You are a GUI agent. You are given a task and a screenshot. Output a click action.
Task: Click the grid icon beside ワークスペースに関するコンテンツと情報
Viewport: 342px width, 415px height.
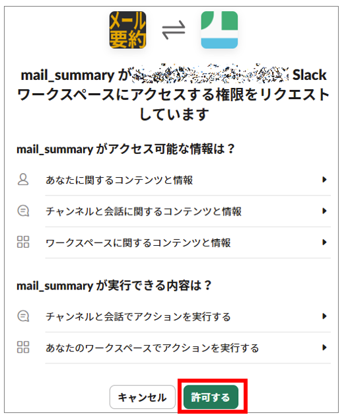(23, 242)
